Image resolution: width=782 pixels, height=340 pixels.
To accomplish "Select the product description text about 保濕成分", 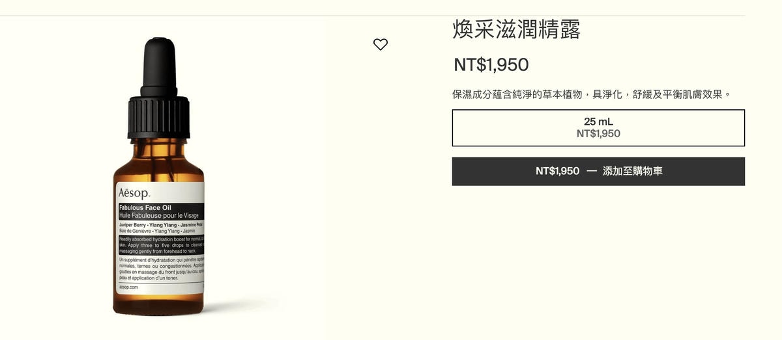I will pyautogui.click(x=592, y=94).
